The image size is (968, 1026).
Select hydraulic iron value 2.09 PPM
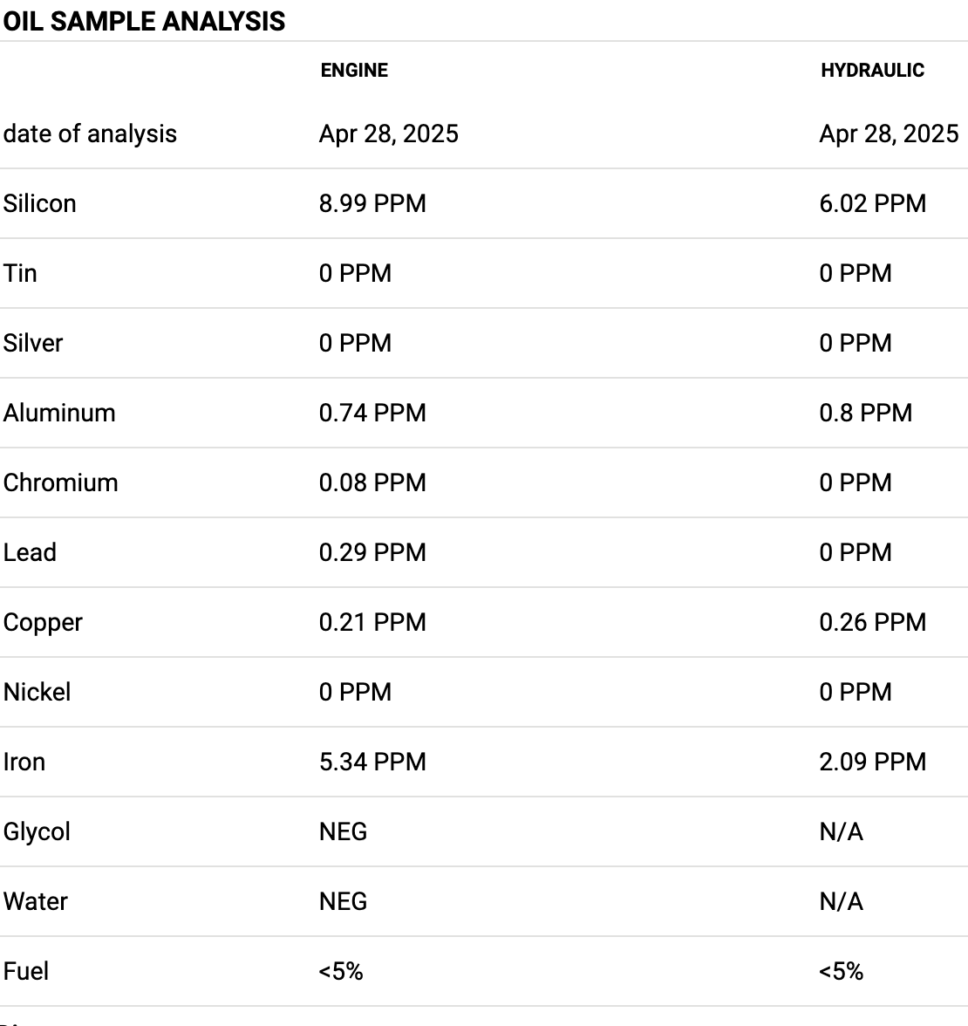872,762
